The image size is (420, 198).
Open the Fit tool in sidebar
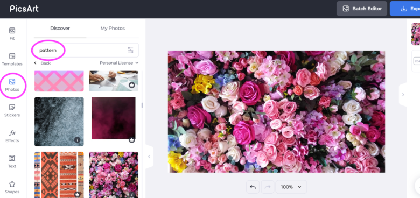coord(12,34)
